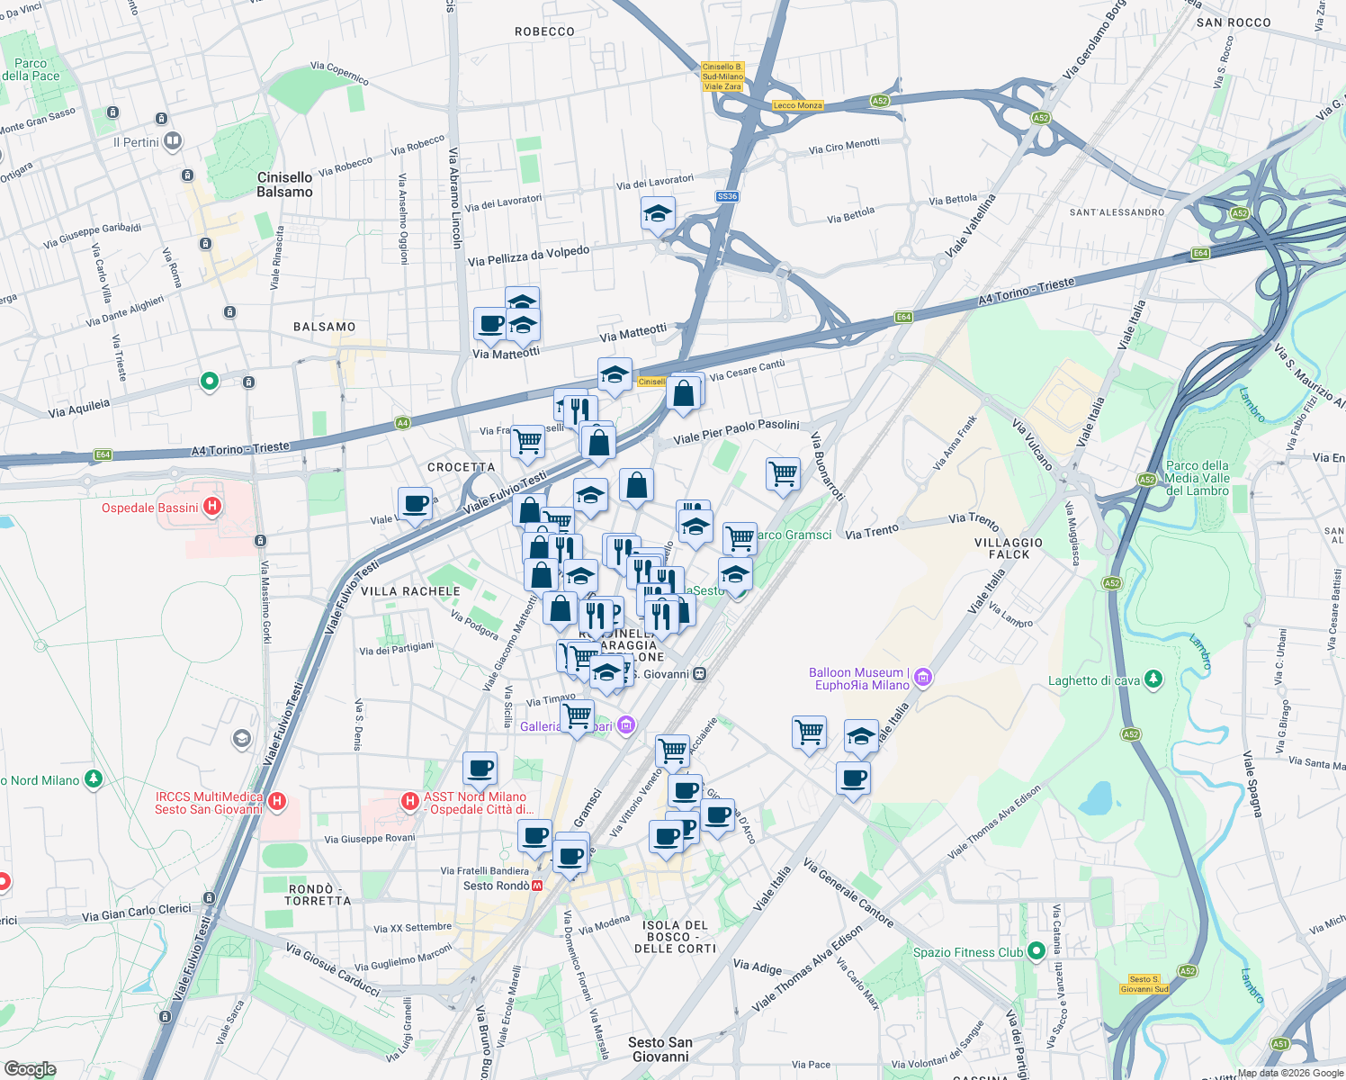Click the graduation cap marker near Parco Gramsci

(735, 573)
